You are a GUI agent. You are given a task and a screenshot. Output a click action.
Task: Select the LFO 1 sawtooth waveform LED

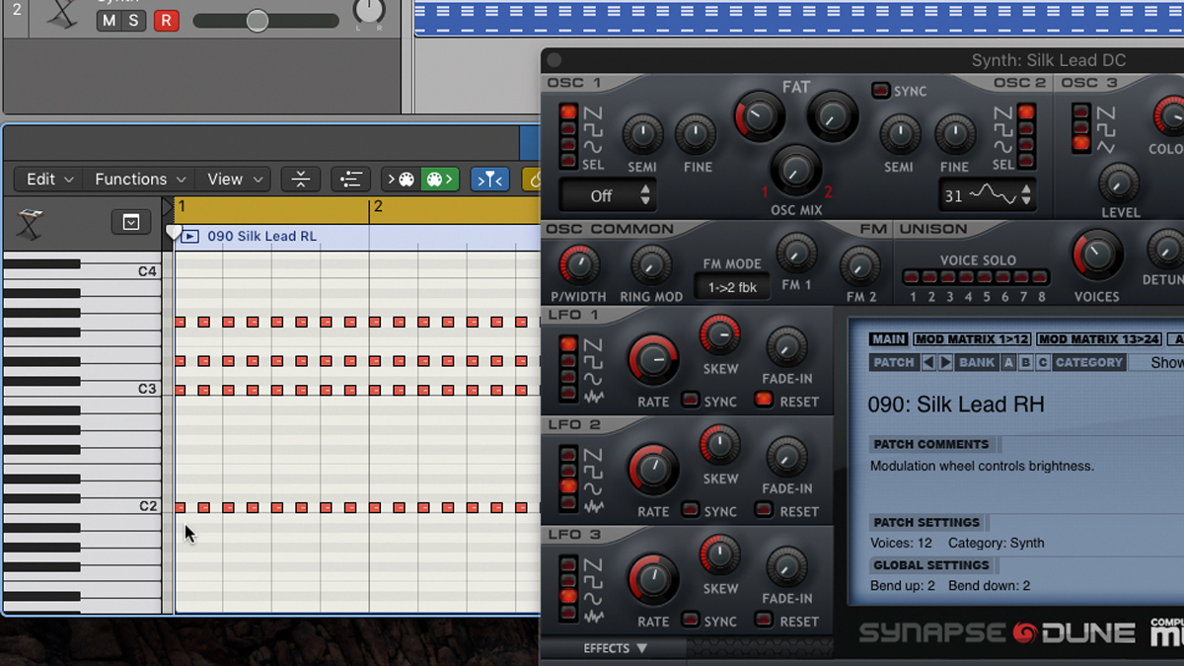point(567,344)
